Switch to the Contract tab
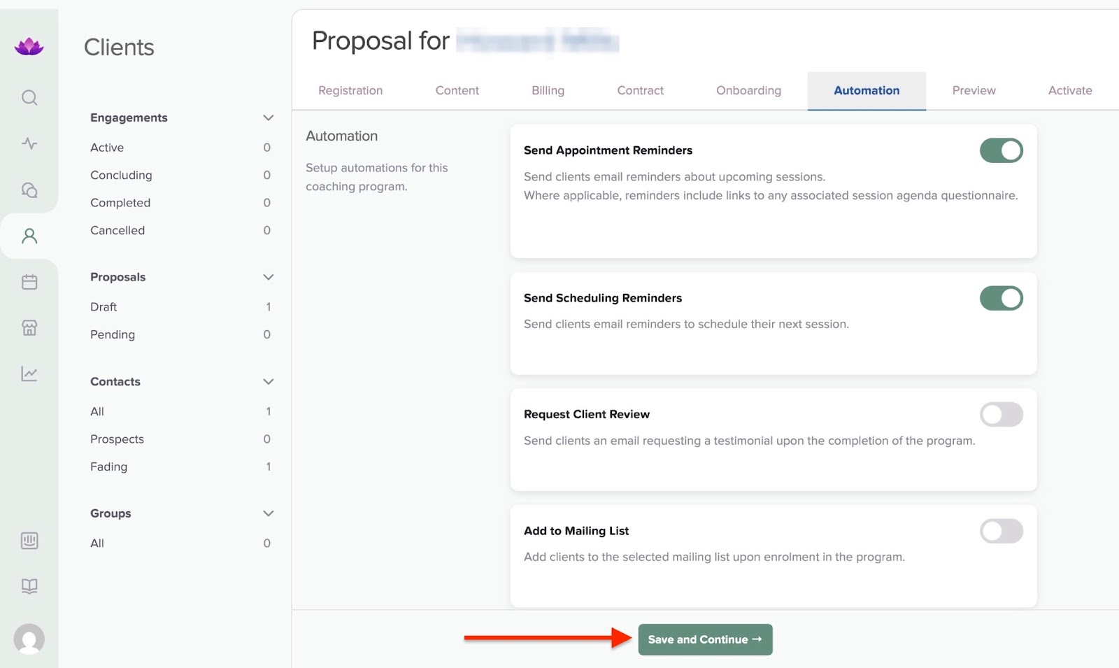 click(x=641, y=90)
